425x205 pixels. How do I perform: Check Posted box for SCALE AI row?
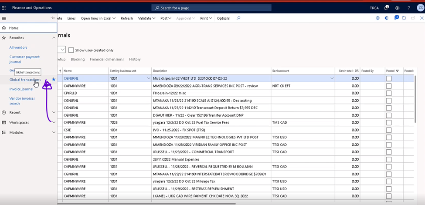pyautogui.click(x=389, y=101)
